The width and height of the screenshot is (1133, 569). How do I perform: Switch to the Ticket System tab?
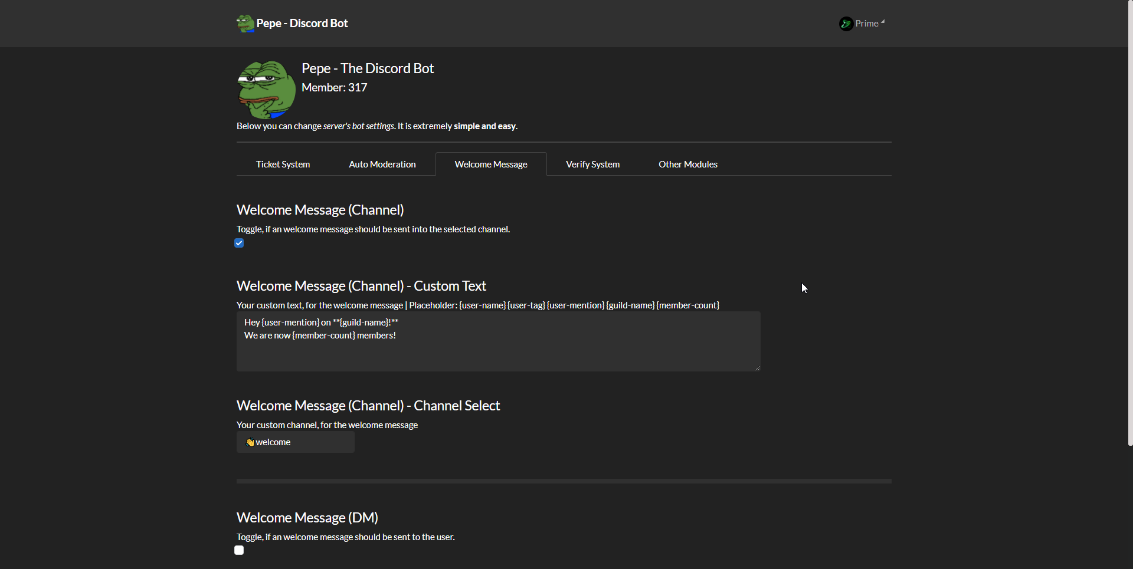click(283, 165)
